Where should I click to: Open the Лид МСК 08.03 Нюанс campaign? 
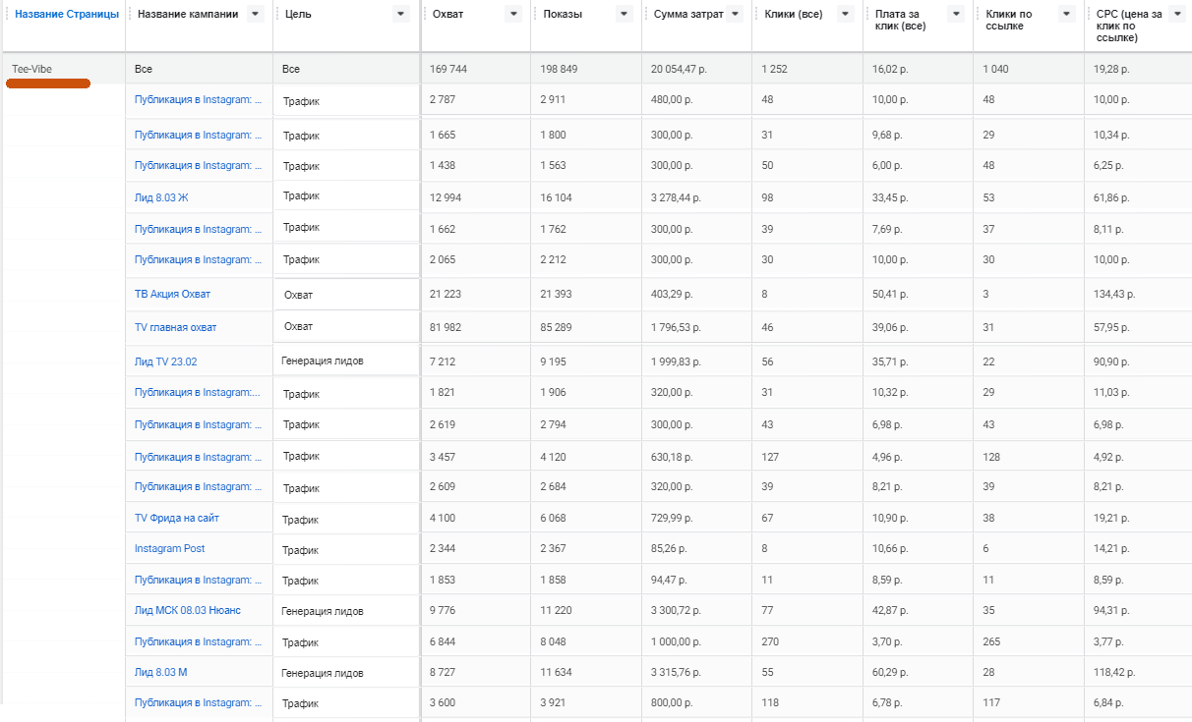pyautogui.click(x=187, y=610)
